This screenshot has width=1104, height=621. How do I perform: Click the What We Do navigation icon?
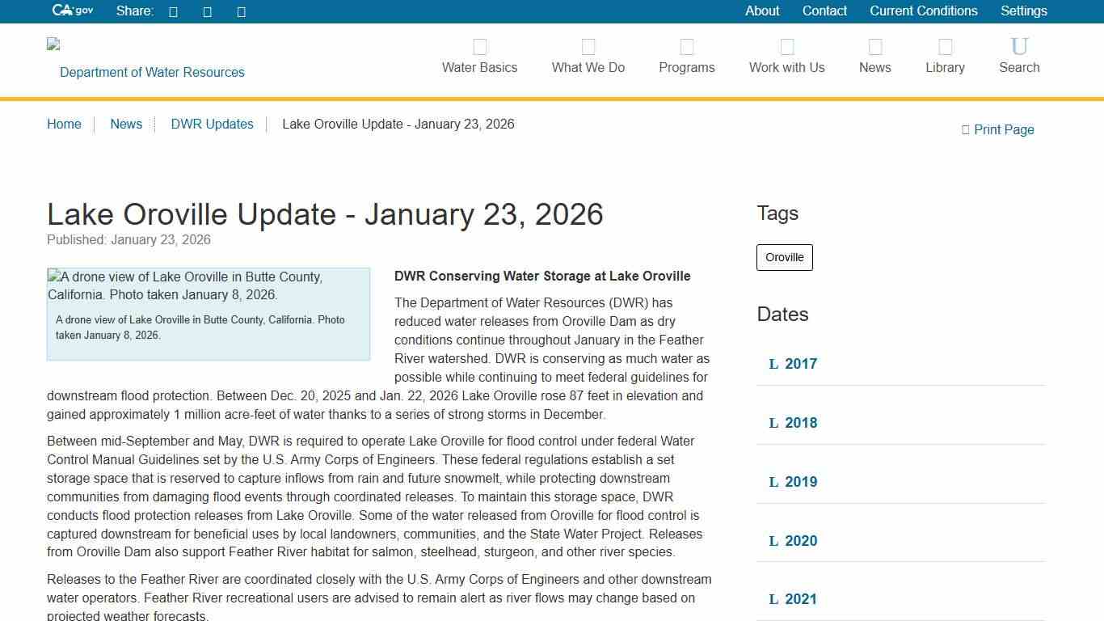click(x=588, y=47)
